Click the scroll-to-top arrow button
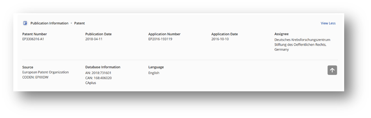This screenshot has width=371, height=118. coord(332,70)
